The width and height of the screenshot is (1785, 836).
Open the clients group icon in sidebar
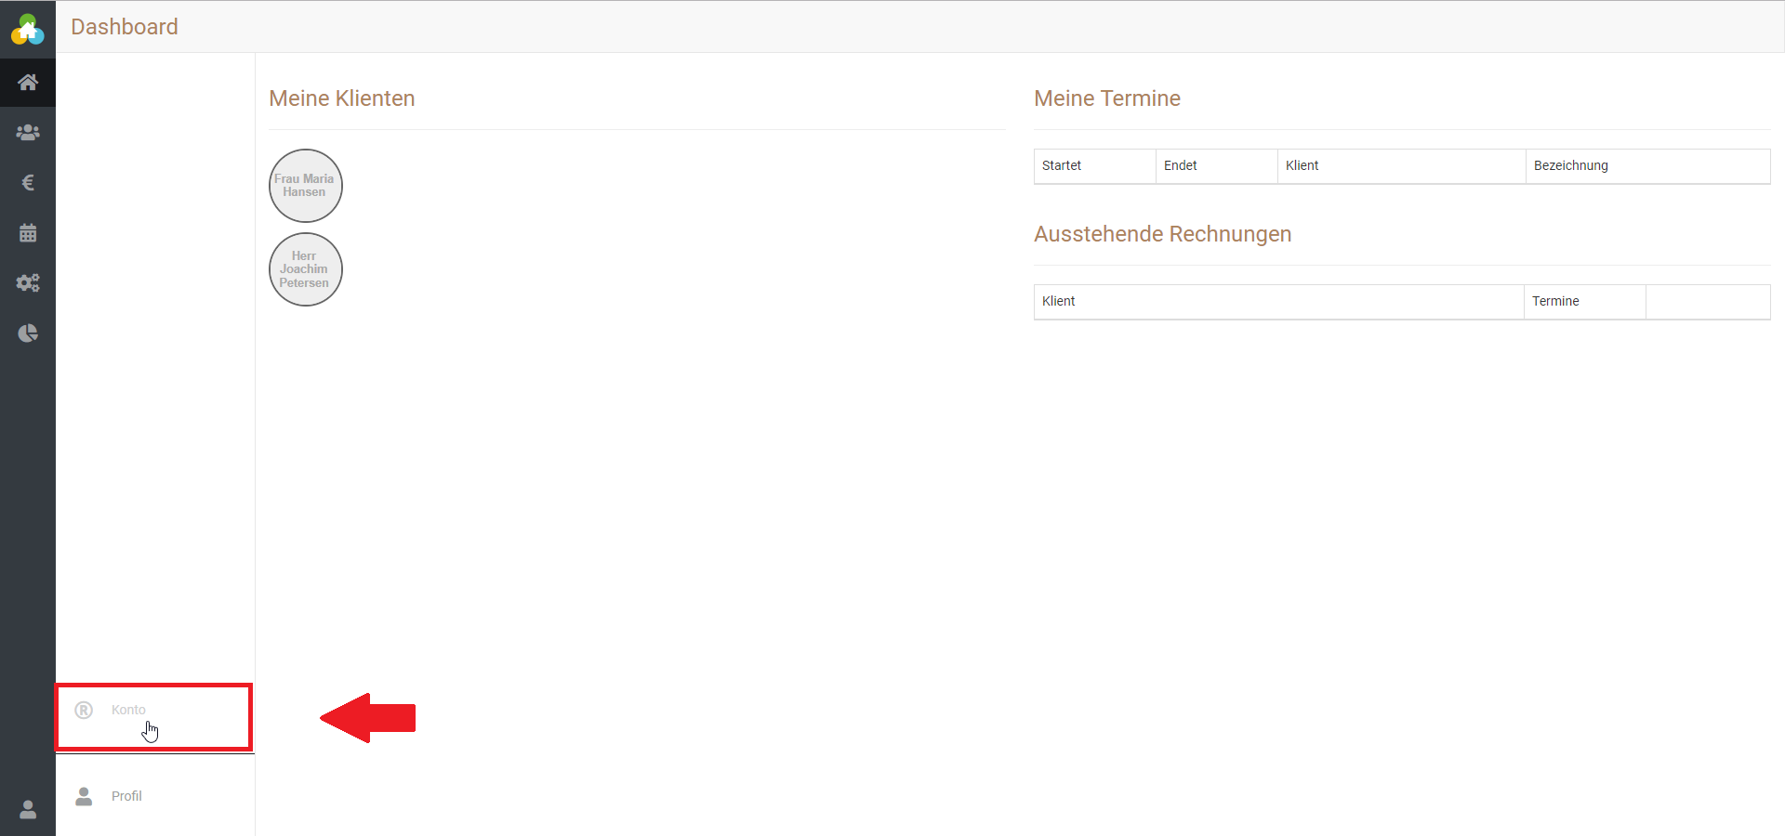point(28,133)
